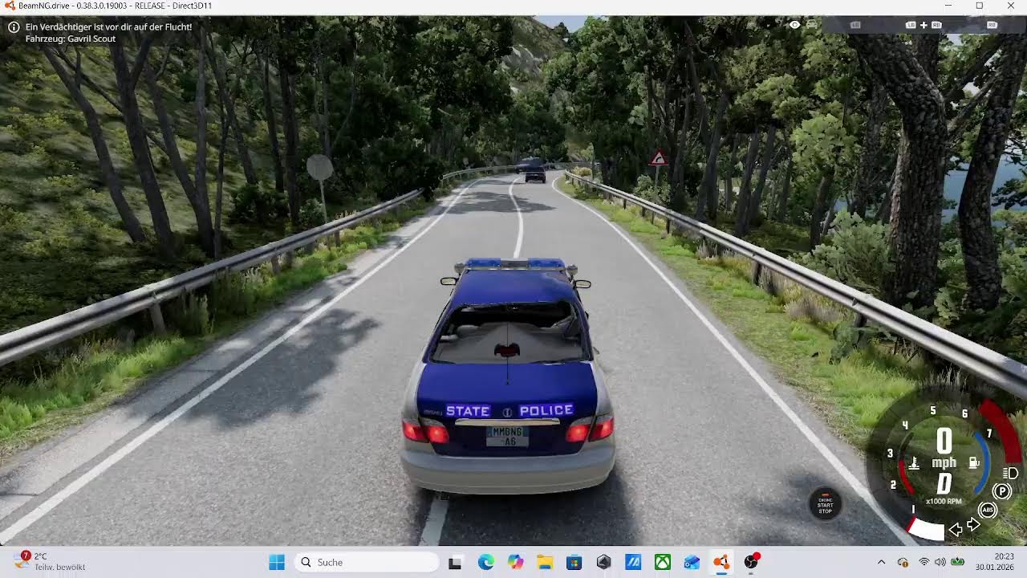Click the engine temperature icon on gauge
Image resolution: width=1027 pixels, height=578 pixels.
[913, 463]
